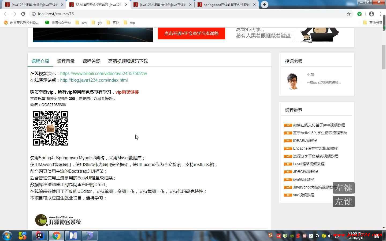The width and height of the screenshot is (386, 241).
Task: Open Chrome from the taskbar
Action: [56, 236]
